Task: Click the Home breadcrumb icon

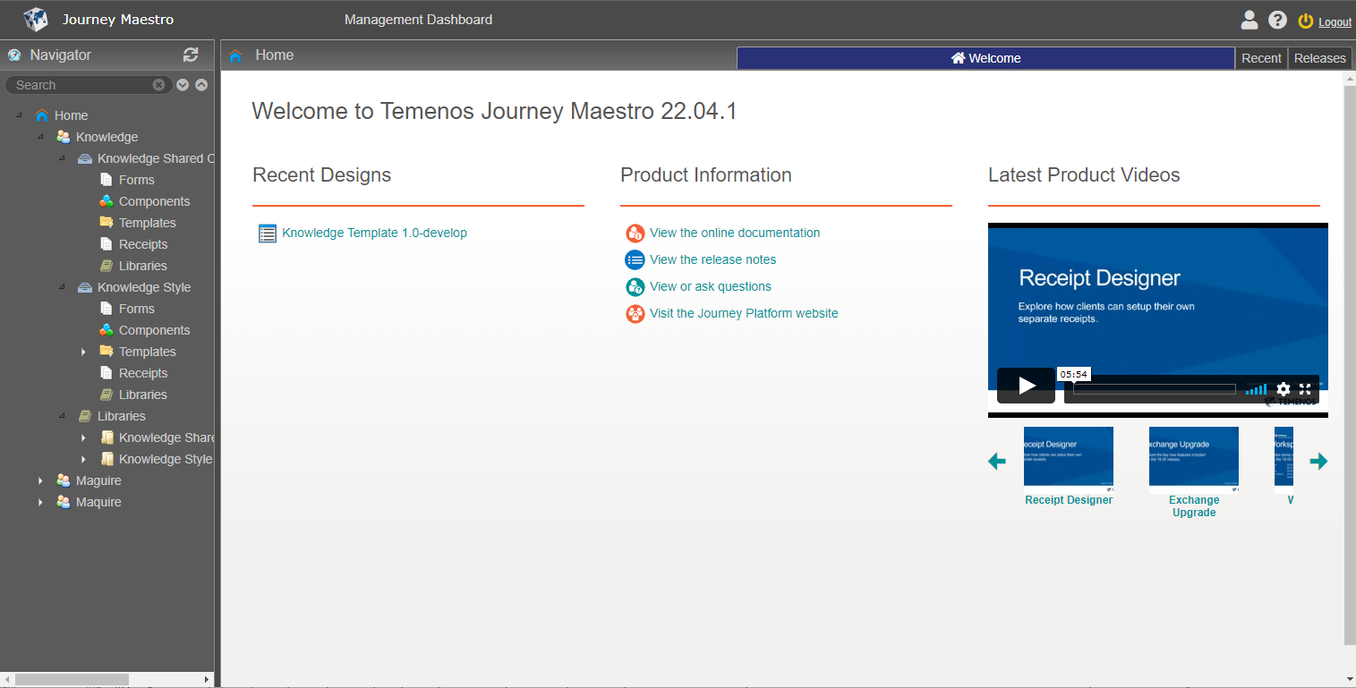Action: tap(236, 55)
